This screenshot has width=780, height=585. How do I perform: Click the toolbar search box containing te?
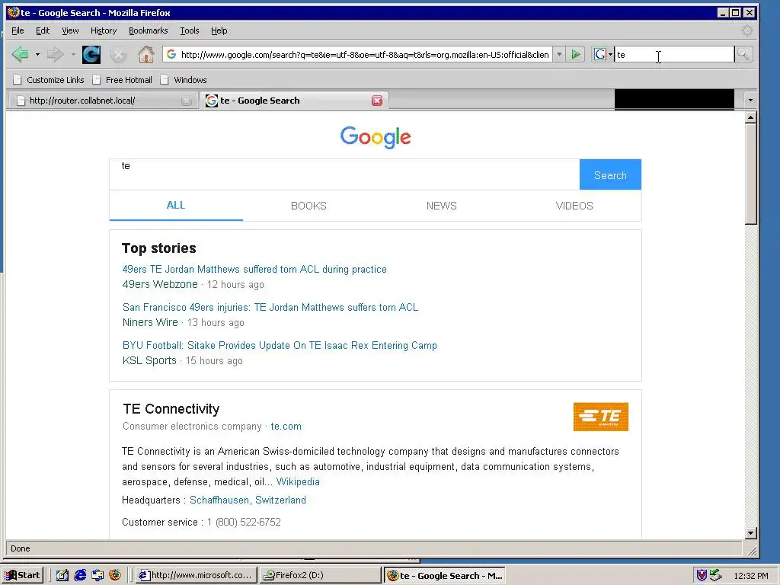(x=674, y=55)
